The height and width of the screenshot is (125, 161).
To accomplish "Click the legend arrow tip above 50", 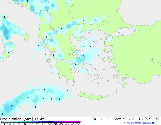I will coord(80,122).
